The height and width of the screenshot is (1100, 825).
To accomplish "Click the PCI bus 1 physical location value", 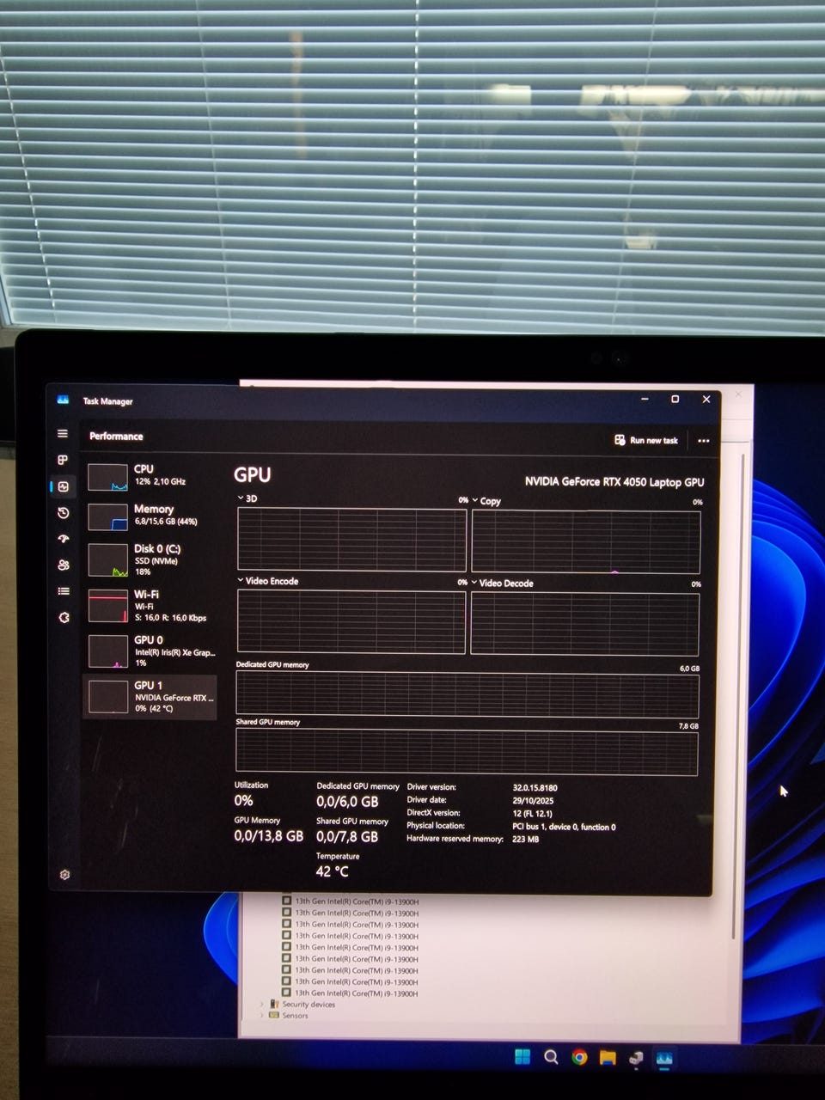I will click(564, 827).
